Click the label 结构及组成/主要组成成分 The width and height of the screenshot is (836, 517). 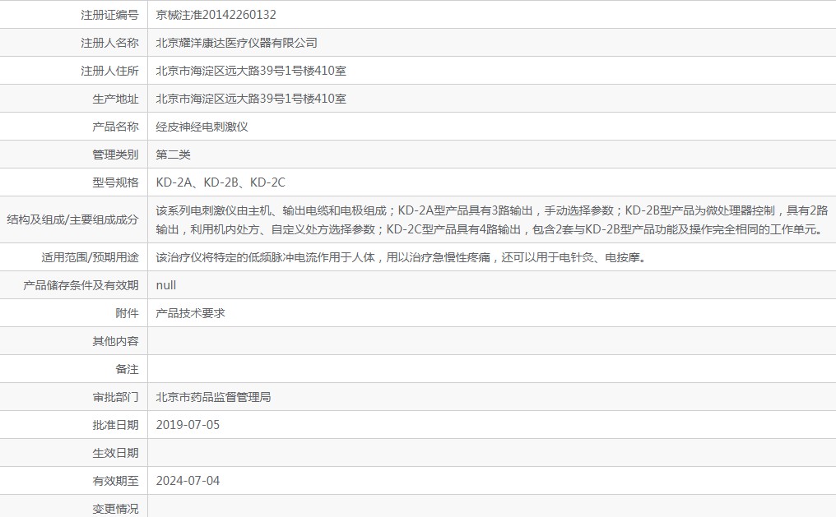point(72,220)
